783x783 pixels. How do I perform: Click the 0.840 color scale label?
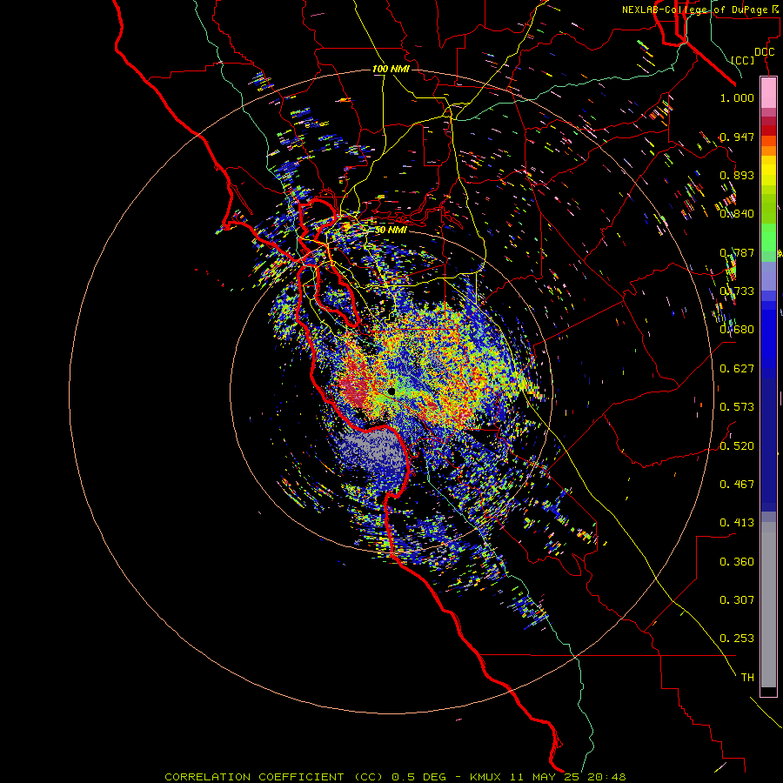coord(737,214)
